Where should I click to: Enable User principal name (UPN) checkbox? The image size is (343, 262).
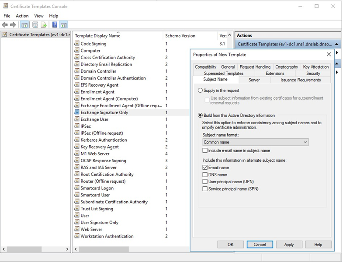click(205, 182)
